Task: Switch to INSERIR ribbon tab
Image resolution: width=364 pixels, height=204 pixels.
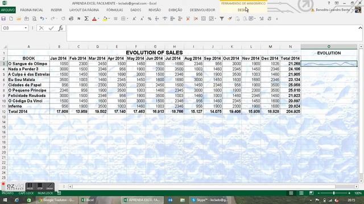Action: coord(56,10)
